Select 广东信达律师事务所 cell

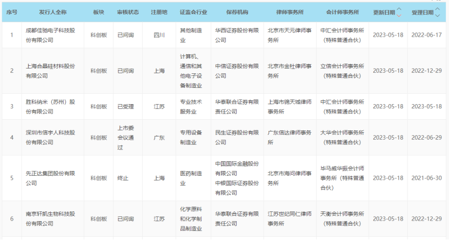(290, 138)
